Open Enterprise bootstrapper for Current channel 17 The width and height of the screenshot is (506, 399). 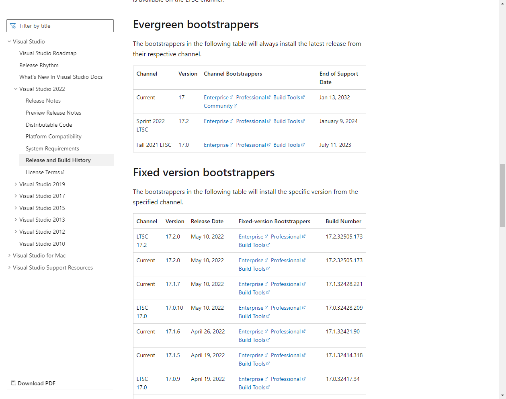click(216, 97)
